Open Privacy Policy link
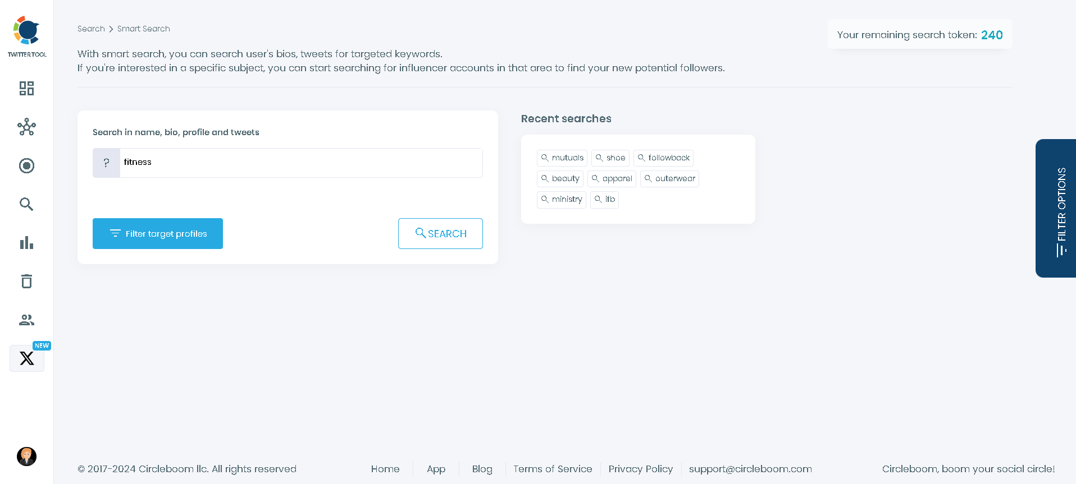1076x484 pixels. coord(640,469)
